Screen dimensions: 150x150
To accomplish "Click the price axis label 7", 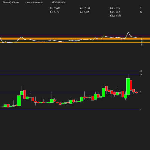I will (x=140, y=92).
